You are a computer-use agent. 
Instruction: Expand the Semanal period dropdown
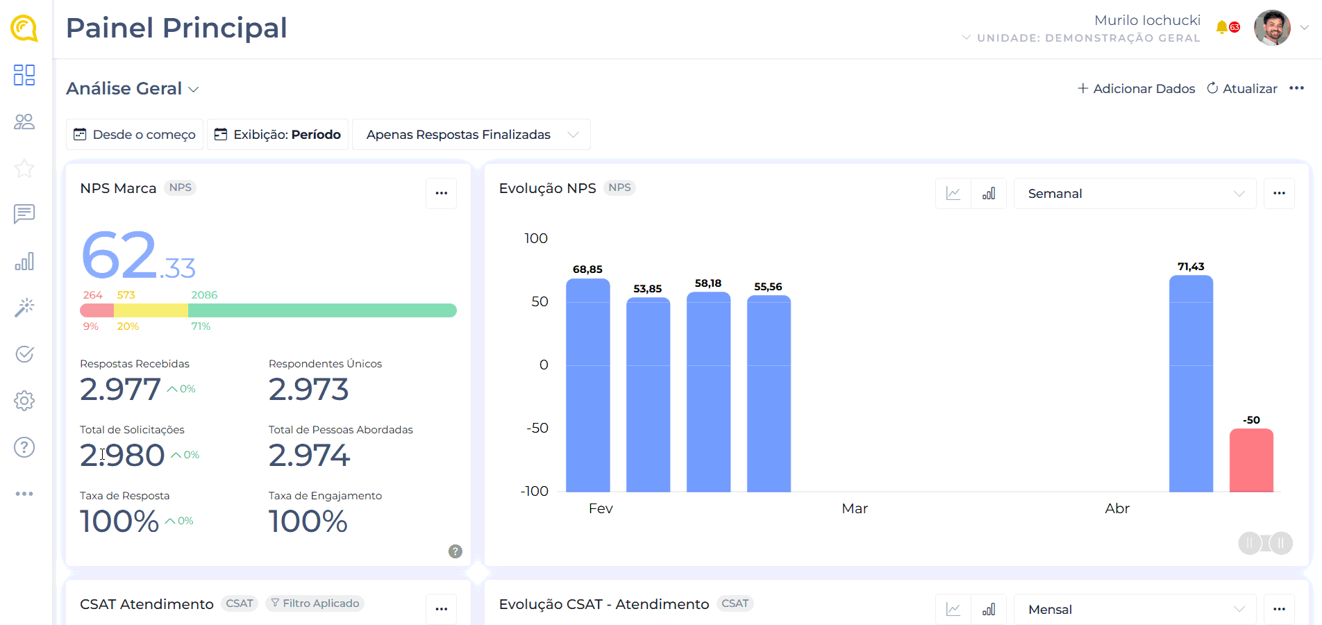click(1135, 194)
